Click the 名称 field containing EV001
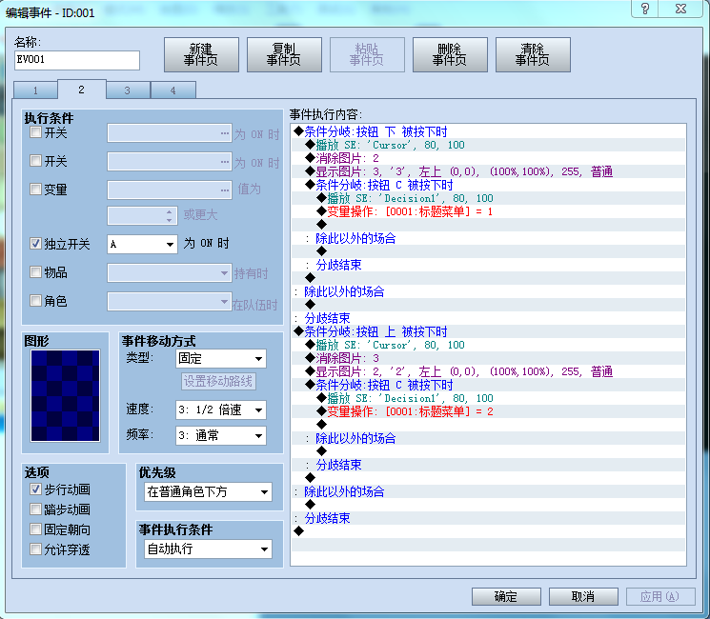Image resolution: width=710 pixels, height=619 pixels. tap(77, 60)
